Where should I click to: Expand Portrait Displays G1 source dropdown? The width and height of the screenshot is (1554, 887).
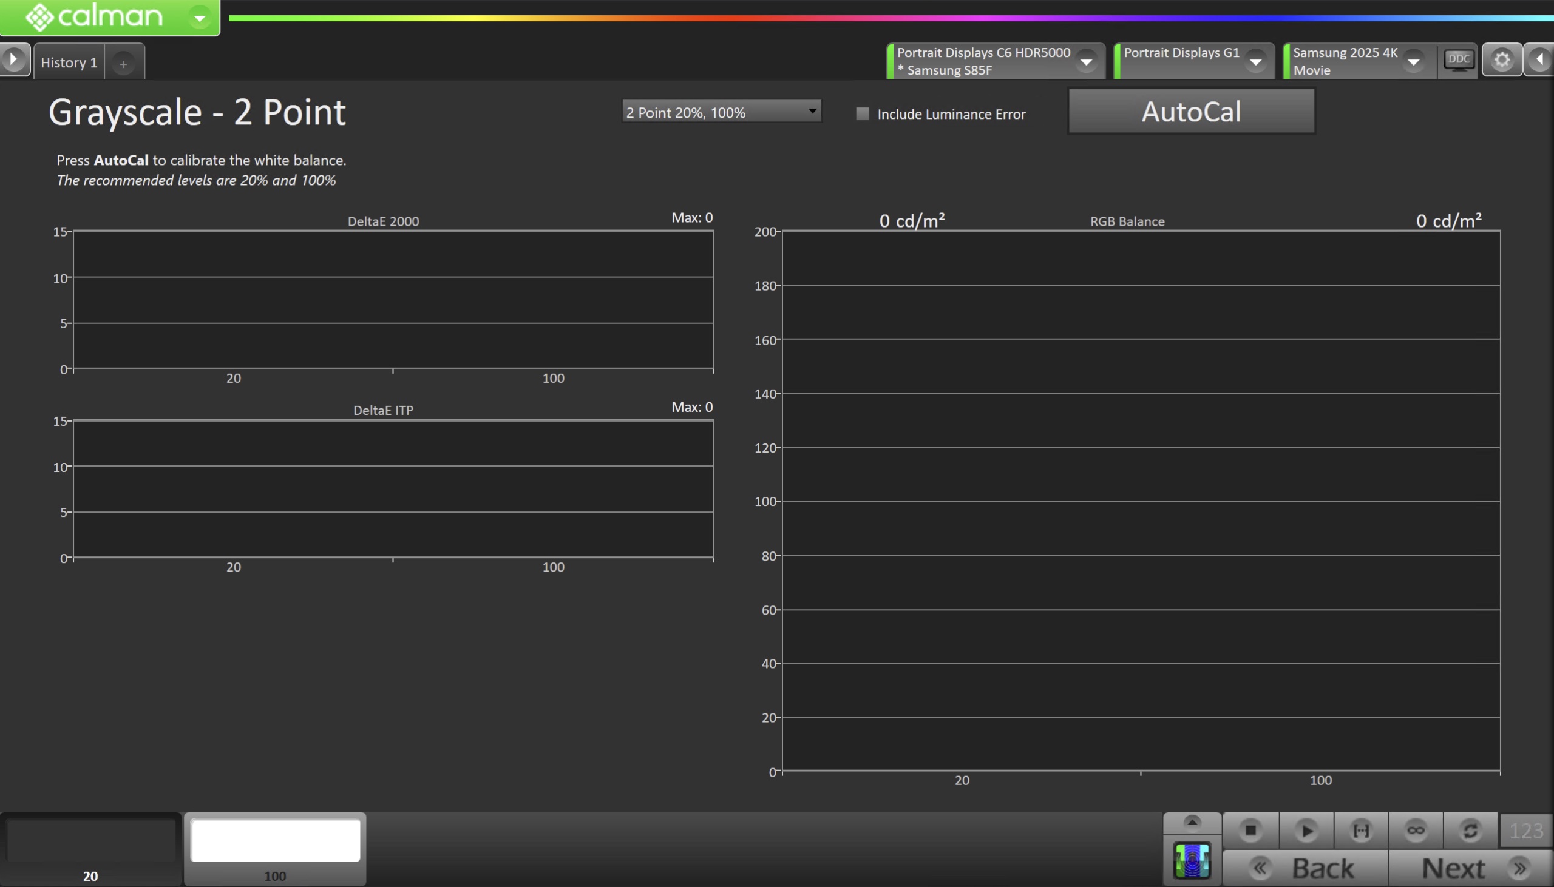point(1255,61)
